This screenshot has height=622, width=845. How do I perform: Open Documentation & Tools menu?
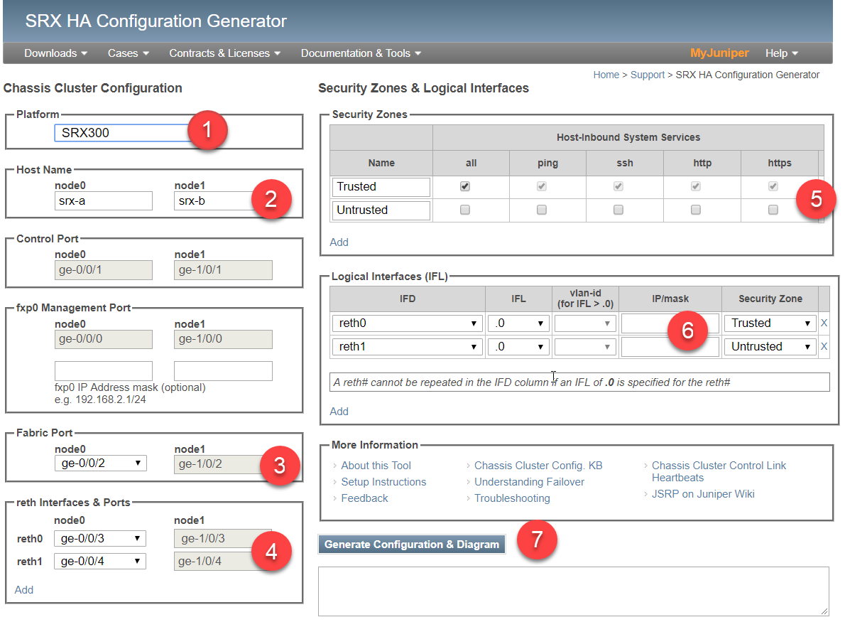[x=361, y=53]
